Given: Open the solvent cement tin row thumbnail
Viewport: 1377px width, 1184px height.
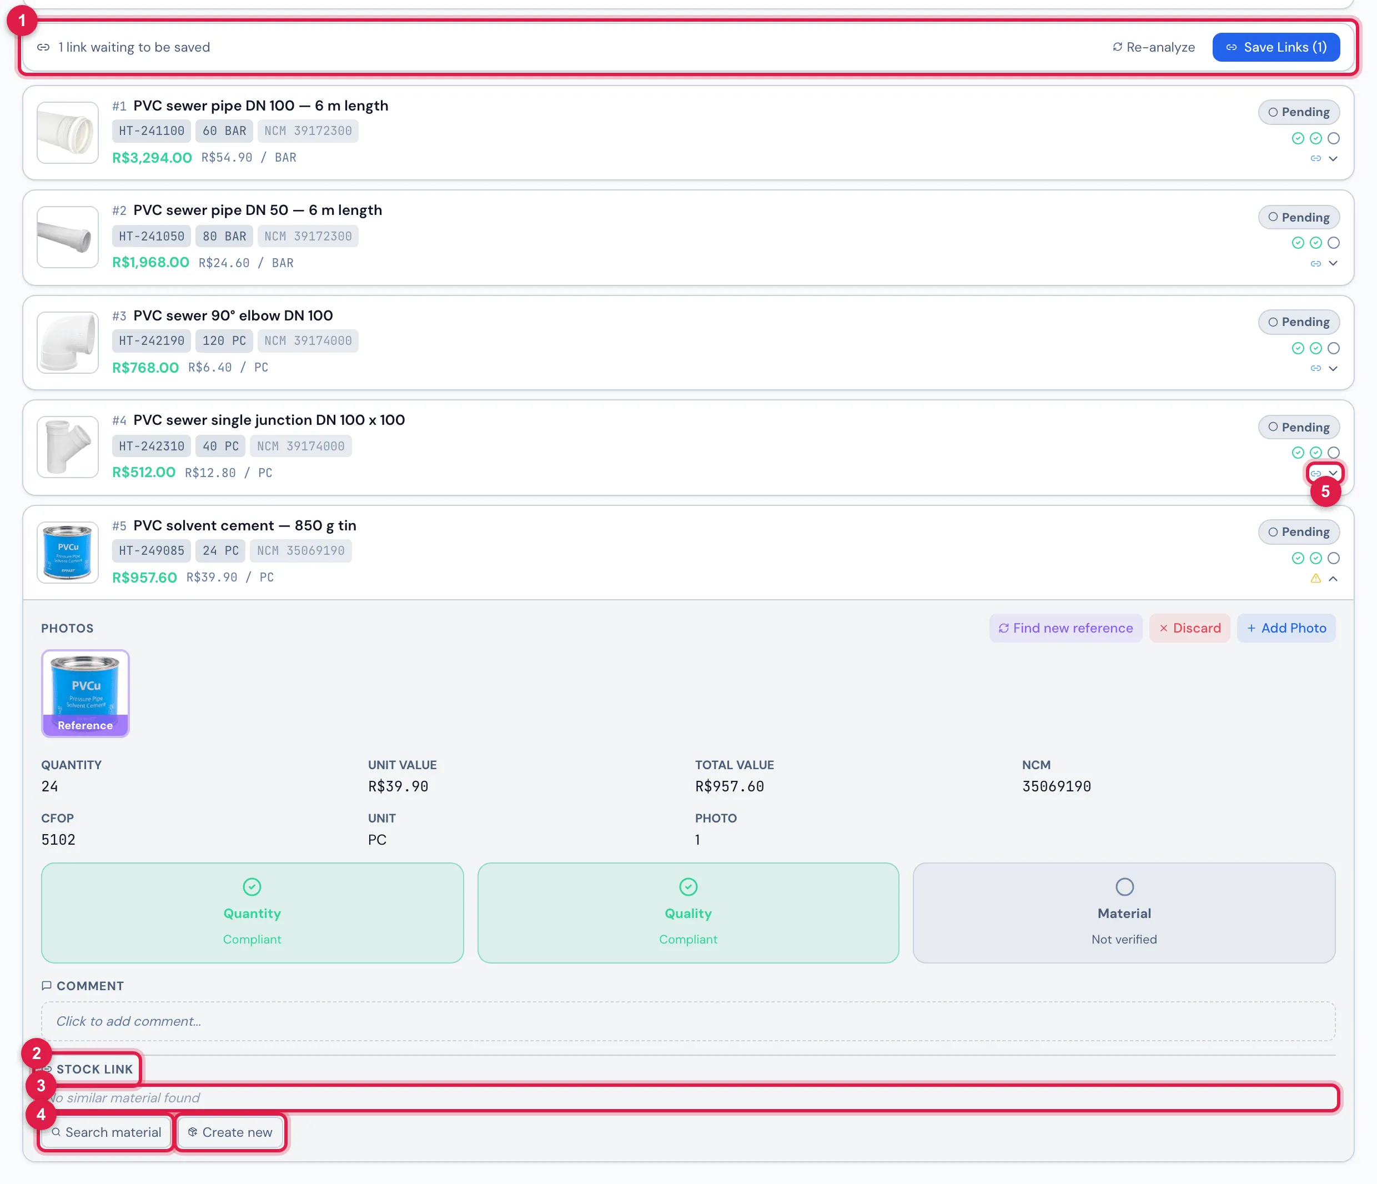Looking at the screenshot, I should tap(68, 552).
